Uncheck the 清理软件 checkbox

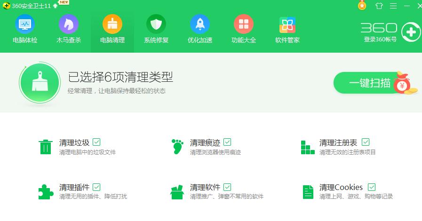click(x=227, y=187)
